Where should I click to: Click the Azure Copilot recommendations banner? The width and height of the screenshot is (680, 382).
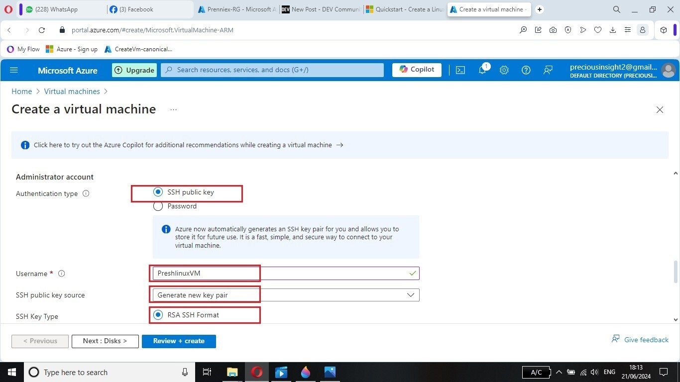[x=340, y=145]
